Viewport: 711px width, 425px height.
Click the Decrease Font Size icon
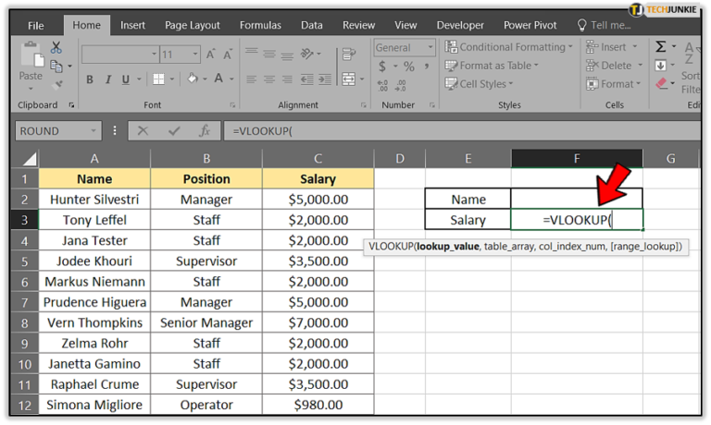pos(228,55)
